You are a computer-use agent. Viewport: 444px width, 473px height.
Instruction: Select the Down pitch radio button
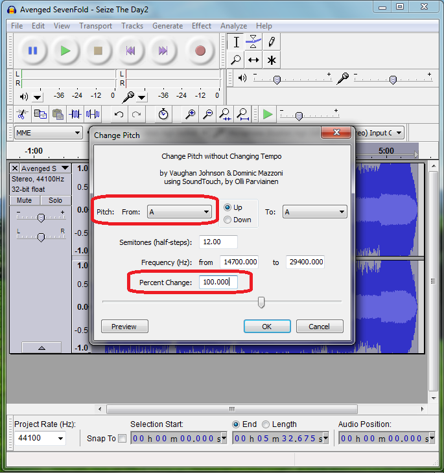point(228,220)
